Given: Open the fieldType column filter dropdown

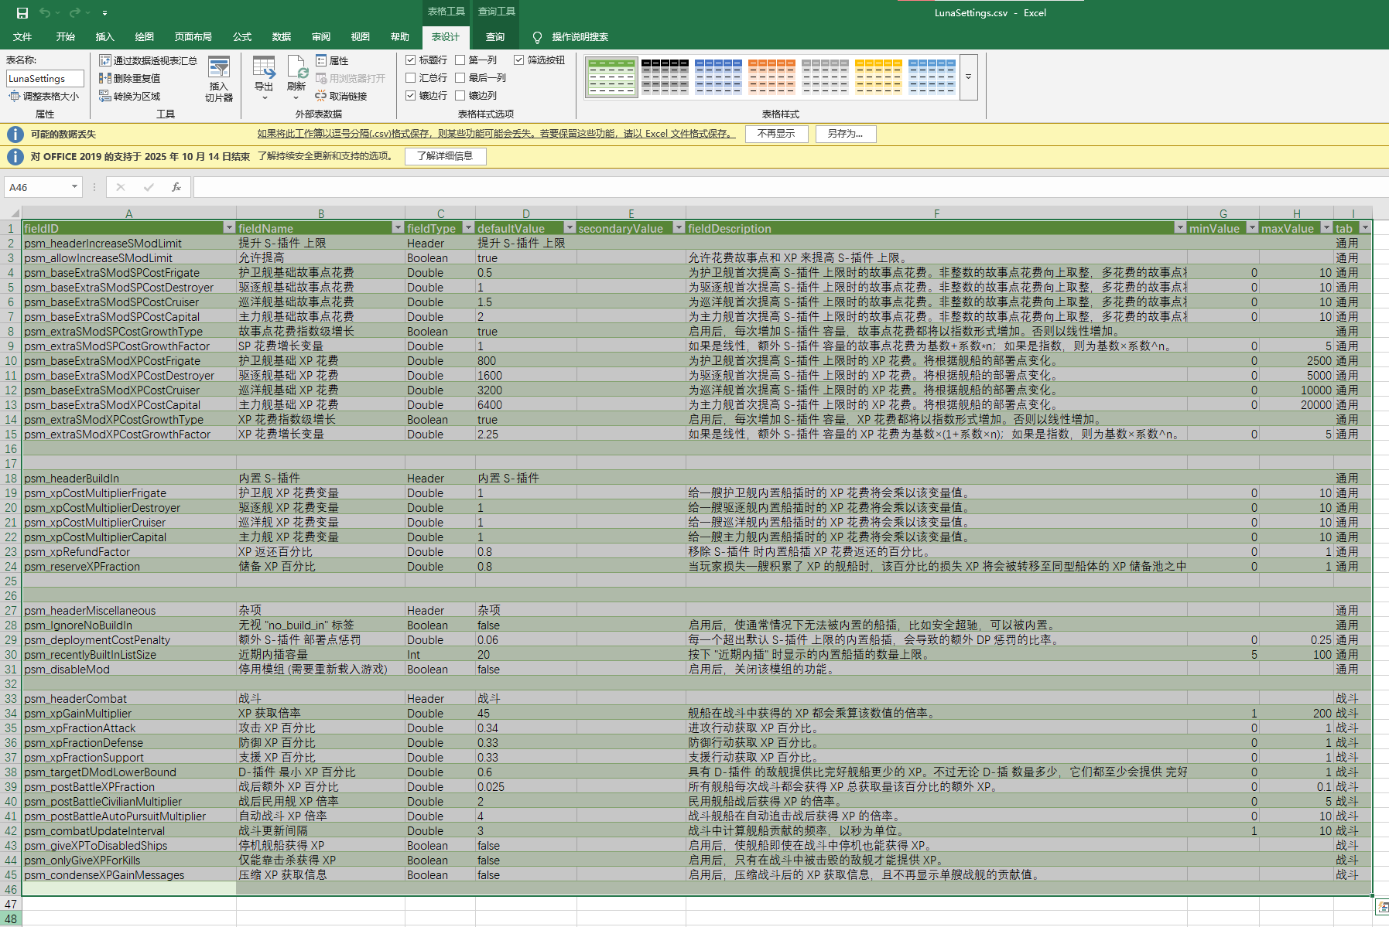Looking at the screenshot, I should [x=468, y=228].
